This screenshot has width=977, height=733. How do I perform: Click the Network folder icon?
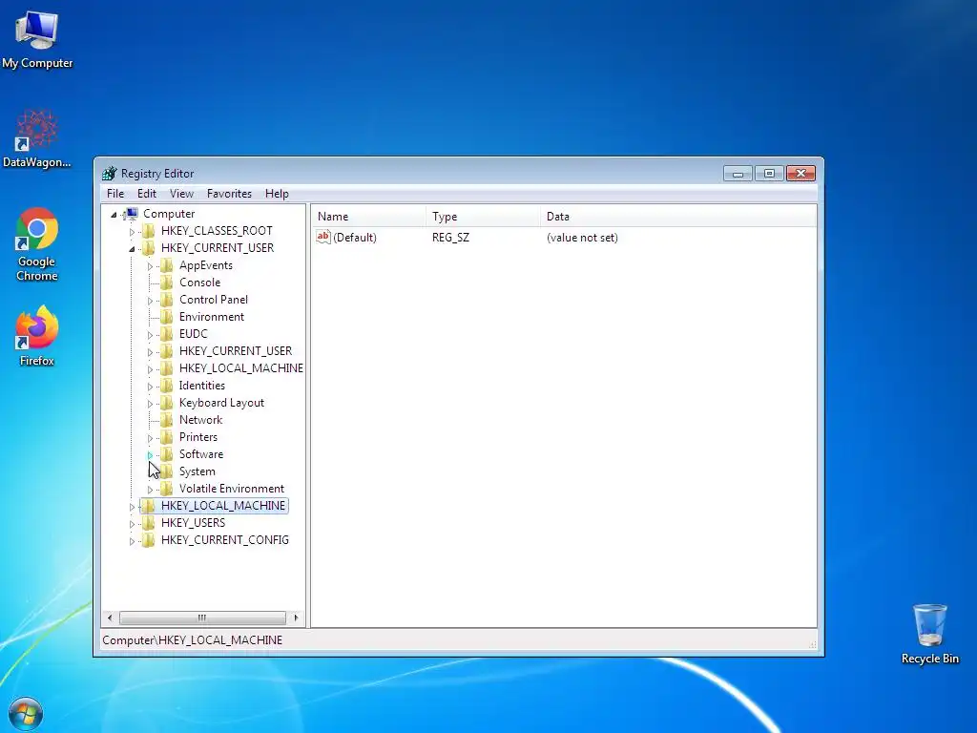pos(166,420)
